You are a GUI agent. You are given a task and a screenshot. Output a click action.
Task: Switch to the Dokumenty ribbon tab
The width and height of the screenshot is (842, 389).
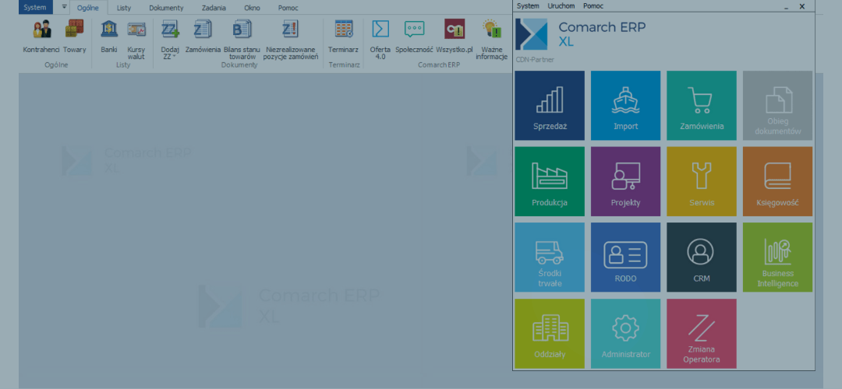click(x=167, y=8)
